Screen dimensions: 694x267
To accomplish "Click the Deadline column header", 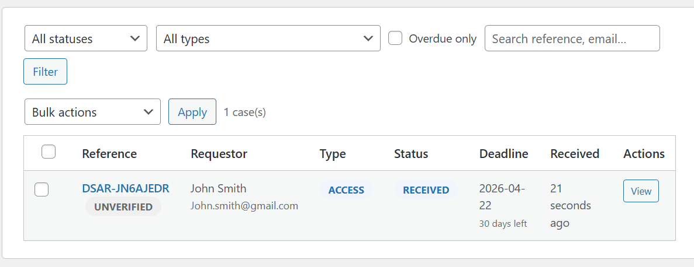I will (x=503, y=154).
